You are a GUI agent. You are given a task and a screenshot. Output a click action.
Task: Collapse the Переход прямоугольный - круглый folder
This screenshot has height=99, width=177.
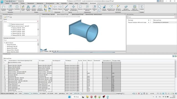pyautogui.click(x=8, y=26)
